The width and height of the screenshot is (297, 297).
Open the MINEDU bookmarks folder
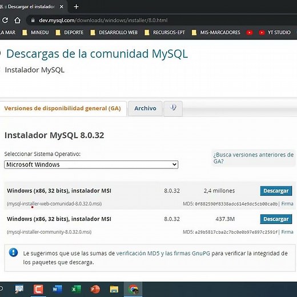(x=35, y=33)
